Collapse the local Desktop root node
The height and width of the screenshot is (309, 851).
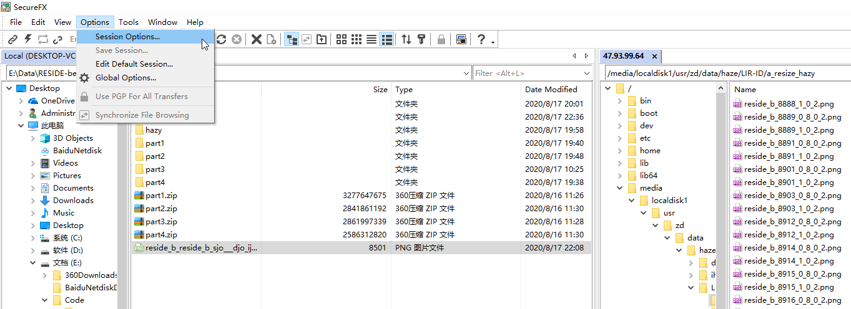point(9,88)
